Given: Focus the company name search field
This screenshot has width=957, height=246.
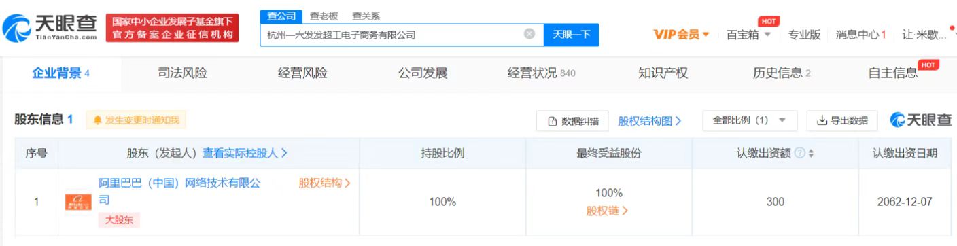Looking at the screenshot, I should point(402,35).
